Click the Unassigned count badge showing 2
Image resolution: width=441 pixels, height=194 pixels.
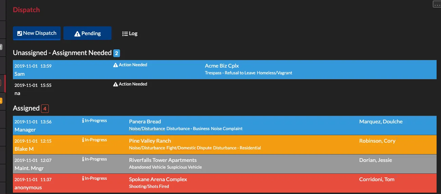point(117,53)
